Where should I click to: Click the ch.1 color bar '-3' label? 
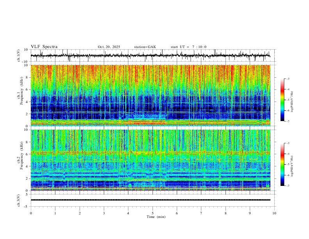[288, 78]
